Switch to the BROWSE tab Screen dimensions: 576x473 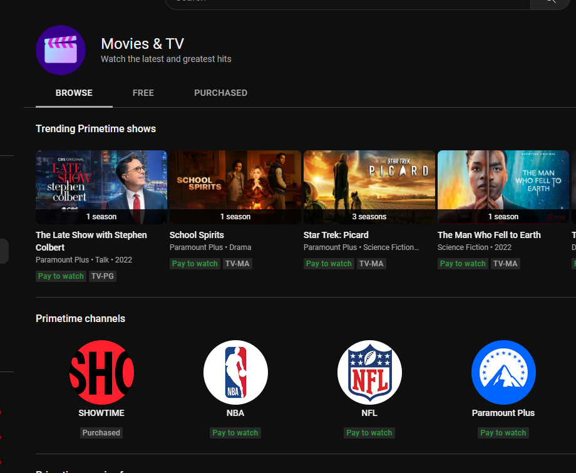(x=74, y=93)
